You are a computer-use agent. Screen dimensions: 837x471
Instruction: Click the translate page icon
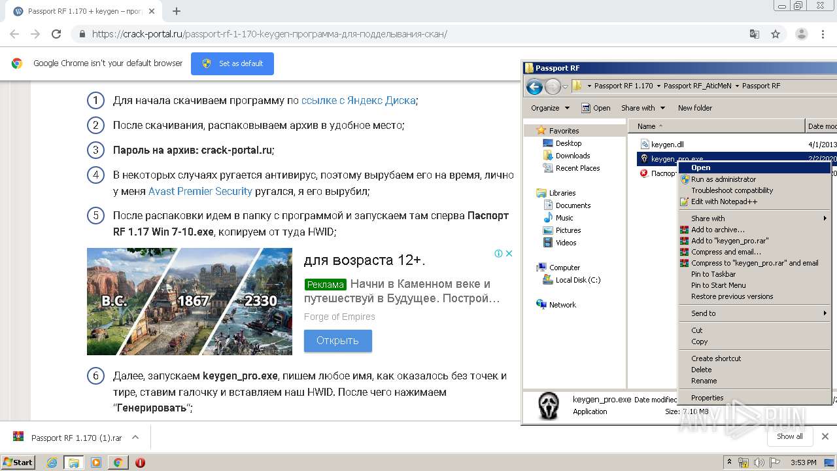[755, 34]
